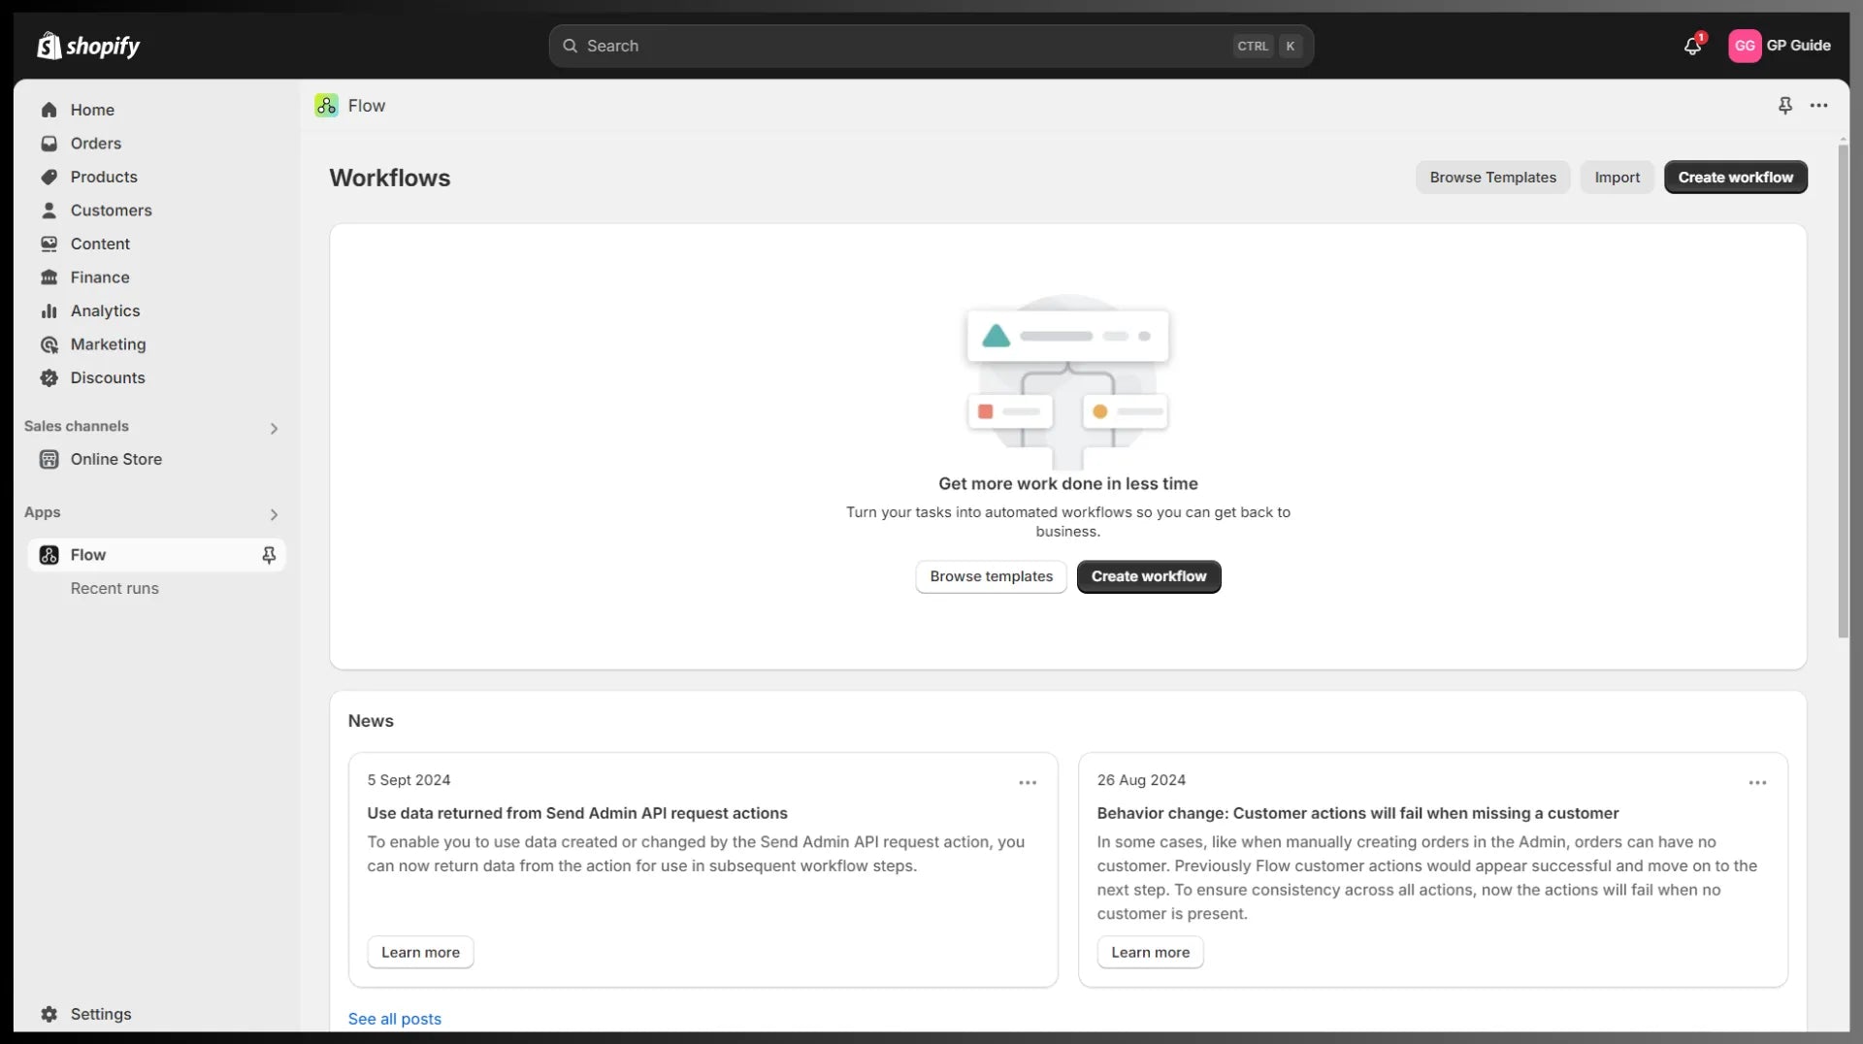
Task: Click the Orders inbox icon
Action: coord(49,144)
